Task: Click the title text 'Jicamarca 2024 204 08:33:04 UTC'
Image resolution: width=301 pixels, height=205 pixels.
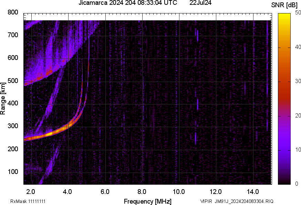Action: 128,3
